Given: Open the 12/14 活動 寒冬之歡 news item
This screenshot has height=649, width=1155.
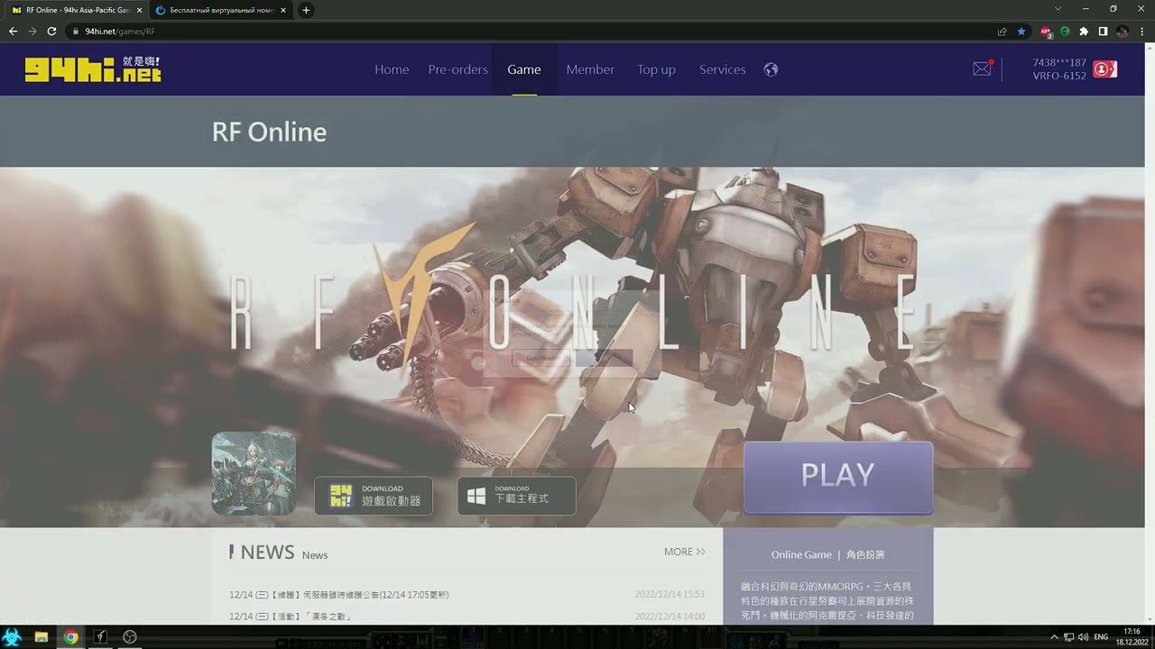Looking at the screenshot, I should (291, 617).
